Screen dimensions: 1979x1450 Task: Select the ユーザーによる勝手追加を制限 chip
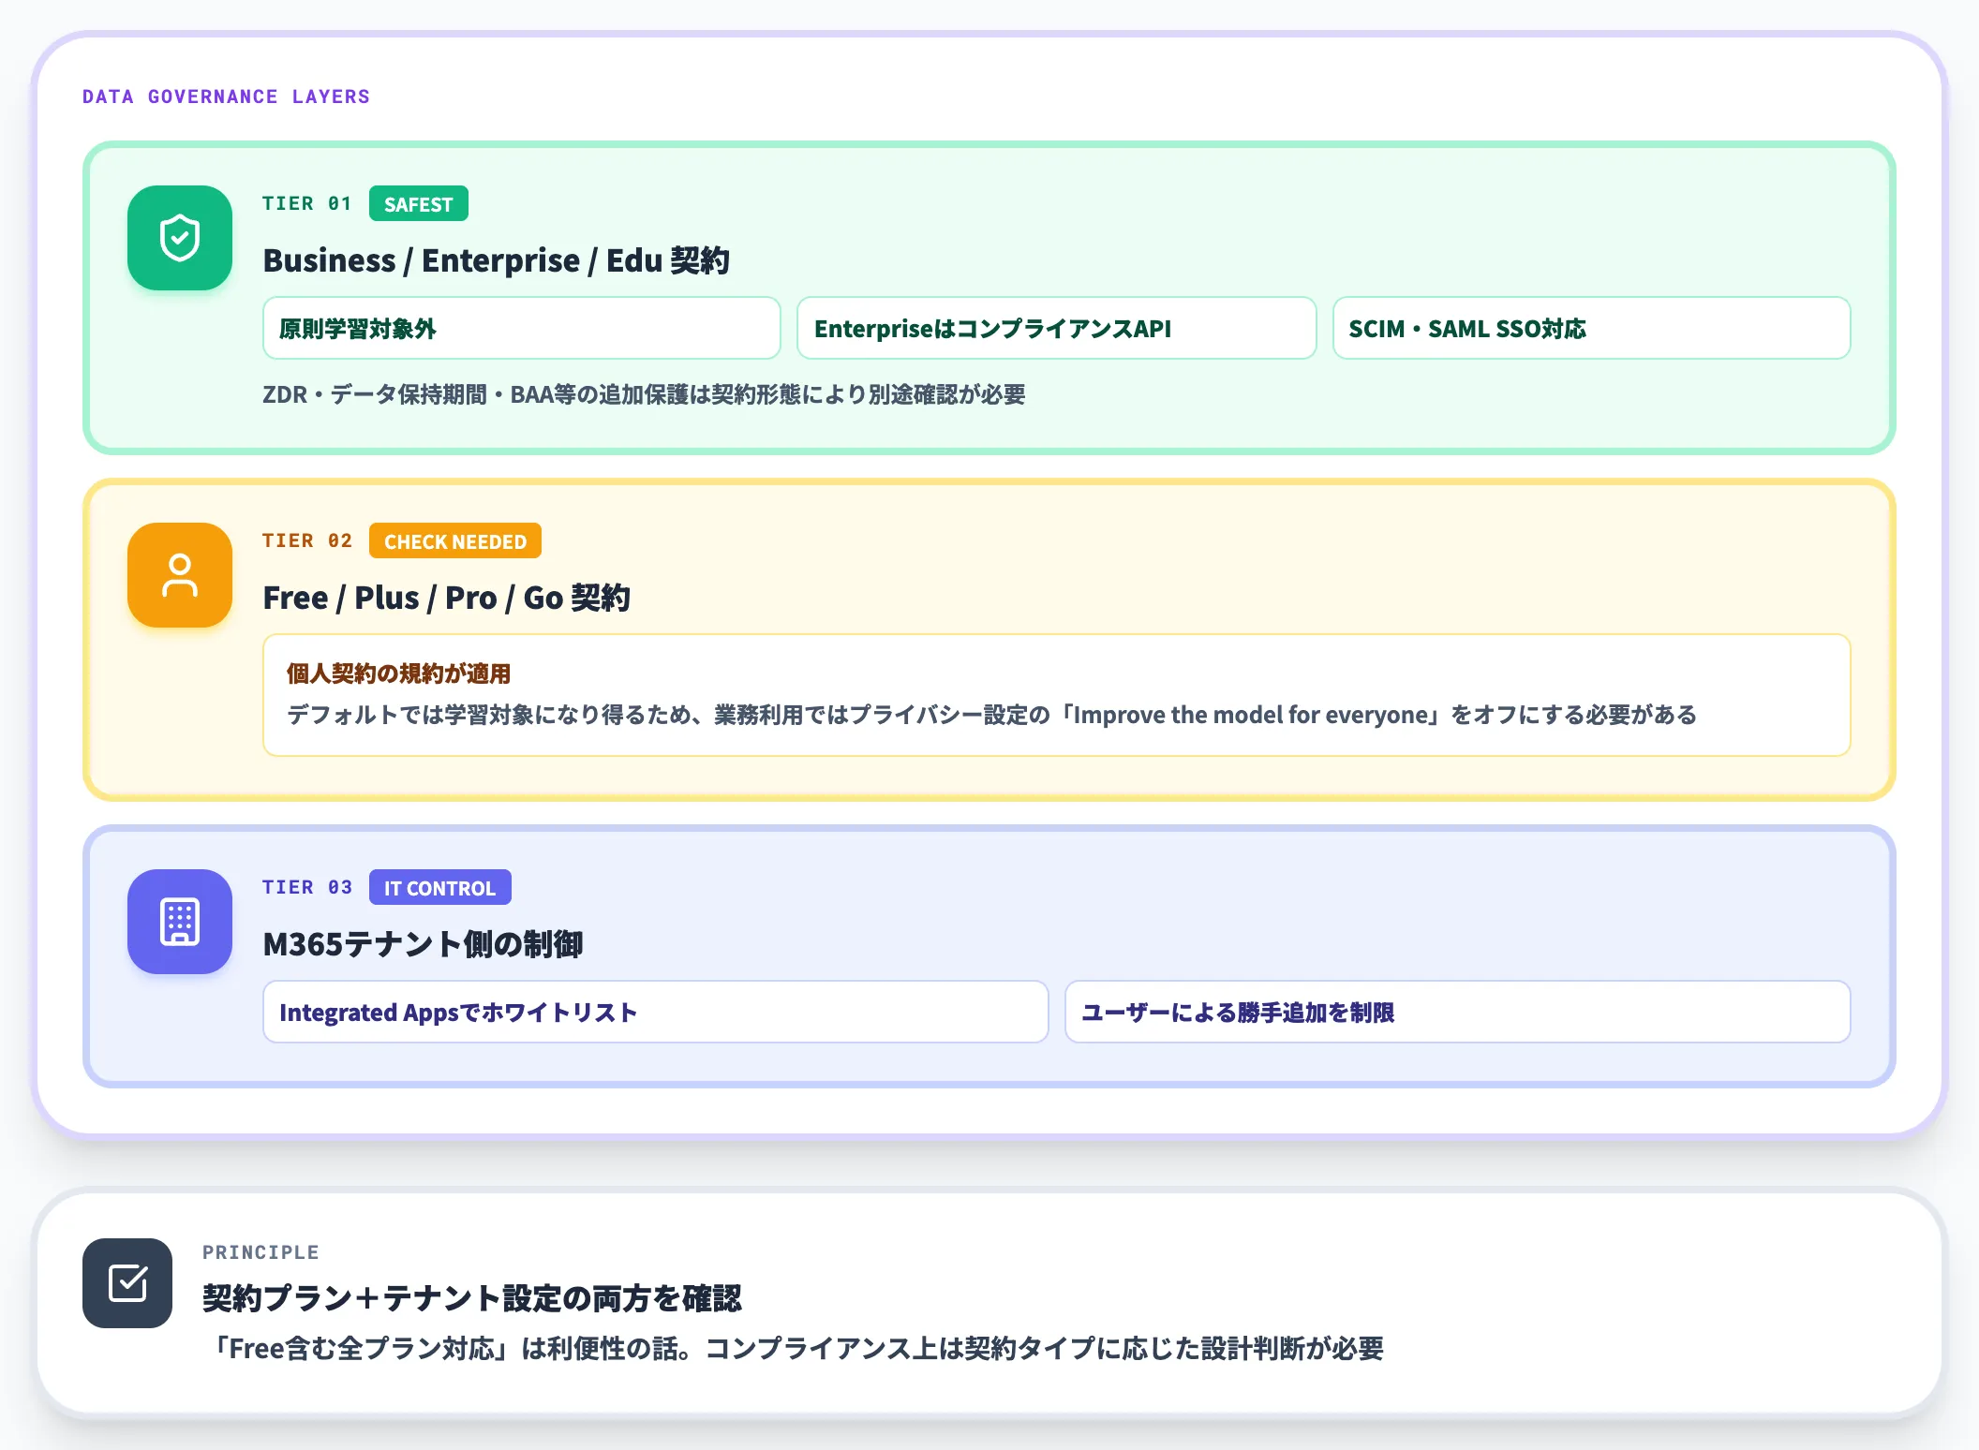(1458, 1013)
